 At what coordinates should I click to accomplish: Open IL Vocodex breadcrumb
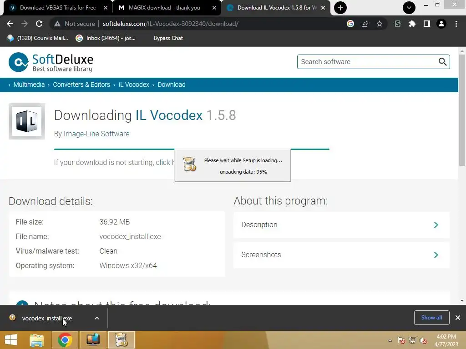(x=134, y=85)
